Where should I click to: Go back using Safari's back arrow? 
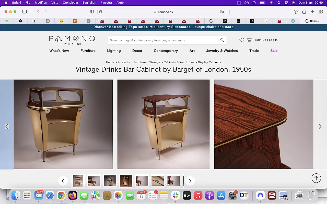(38, 12)
